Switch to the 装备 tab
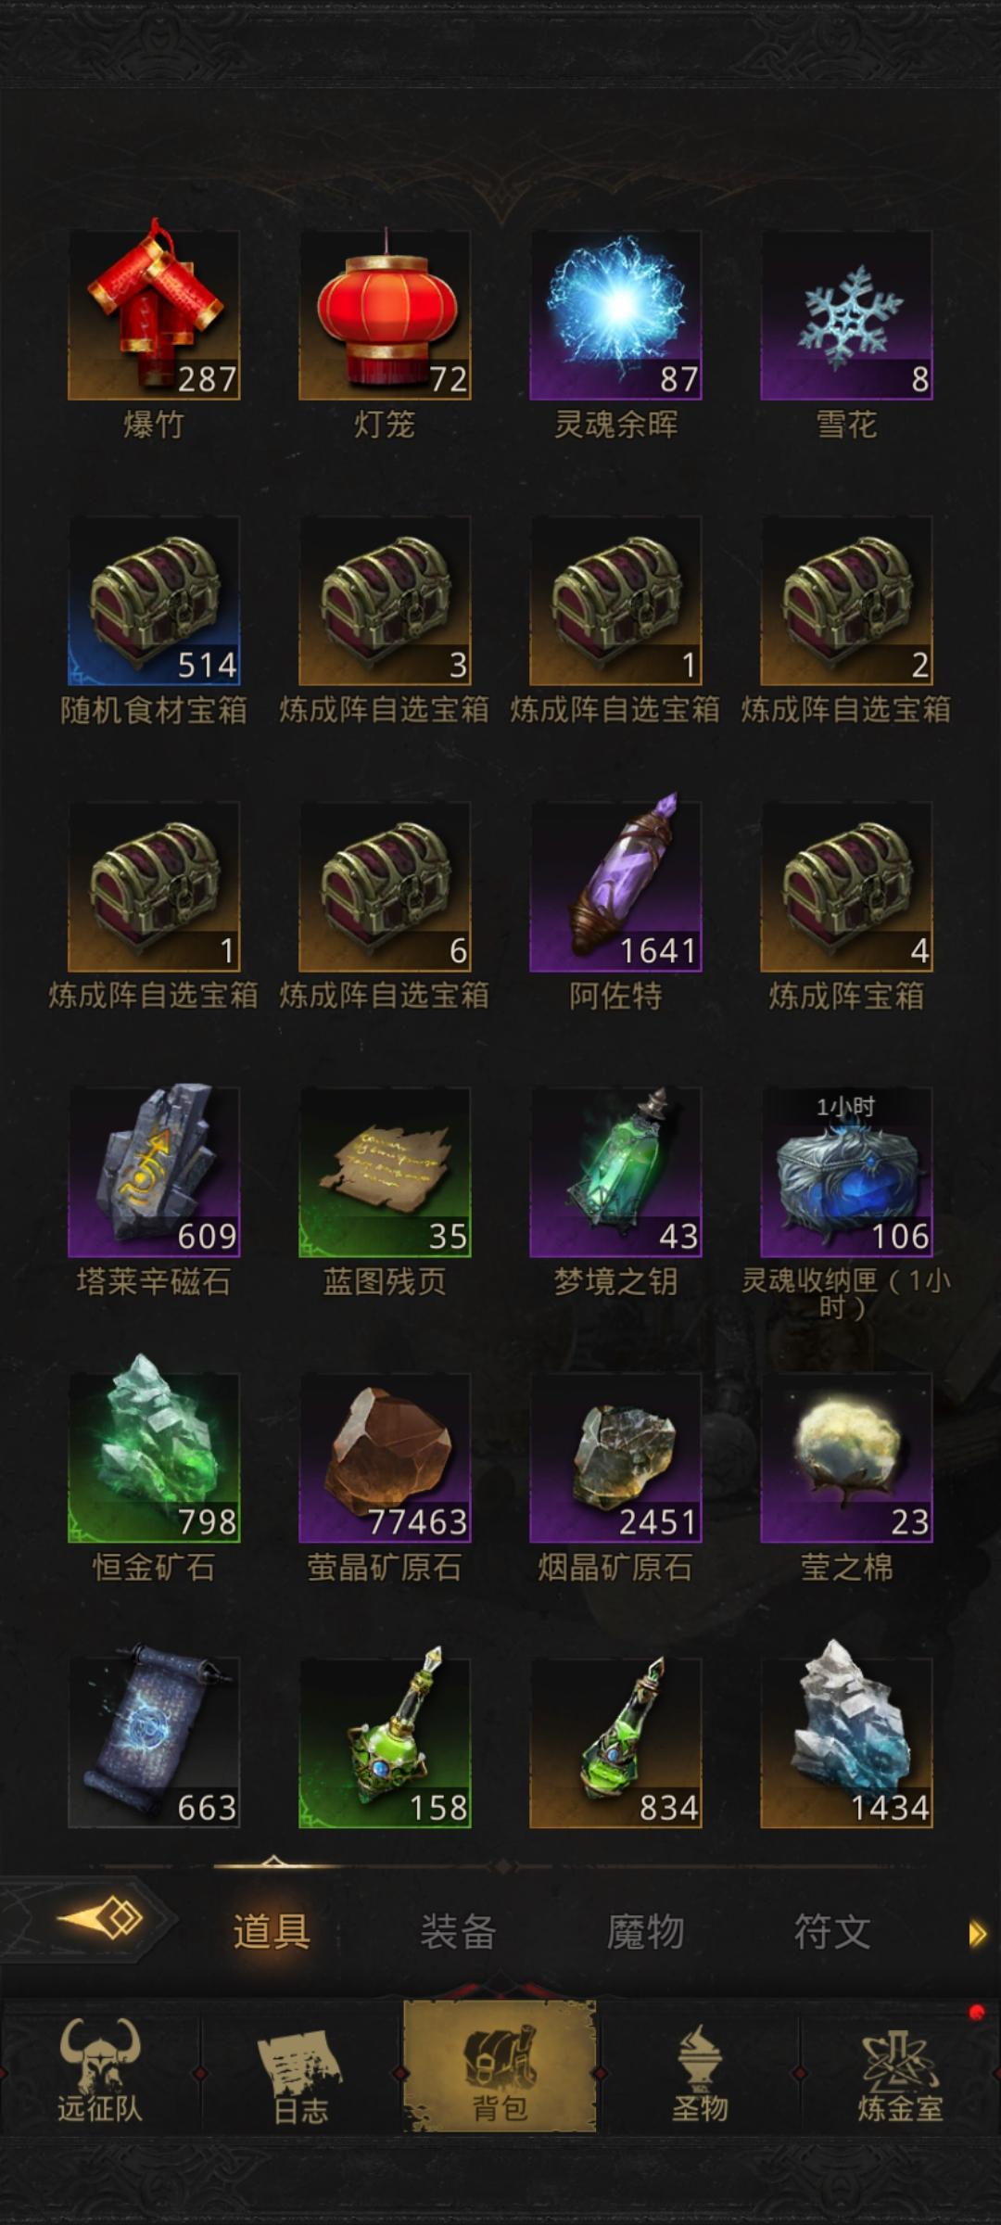The width and height of the screenshot is (1001, 2225). coord(458,1932)
